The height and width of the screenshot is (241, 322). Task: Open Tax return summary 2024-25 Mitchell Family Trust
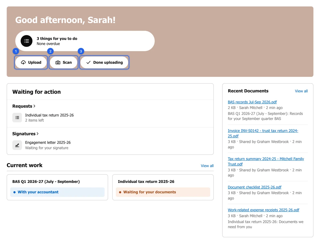click(266, 161)
